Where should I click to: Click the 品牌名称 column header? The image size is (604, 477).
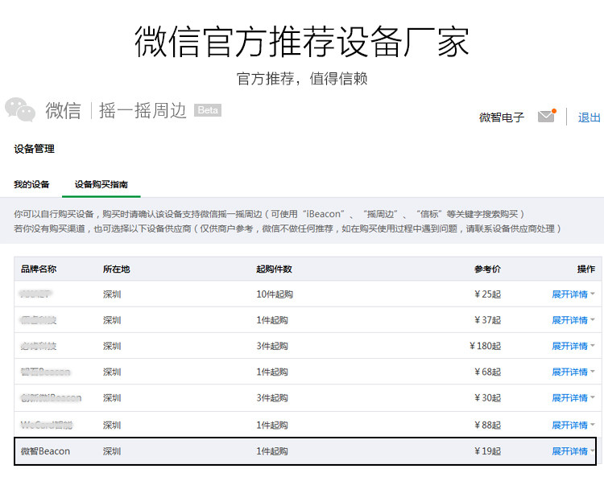point(39,269)
